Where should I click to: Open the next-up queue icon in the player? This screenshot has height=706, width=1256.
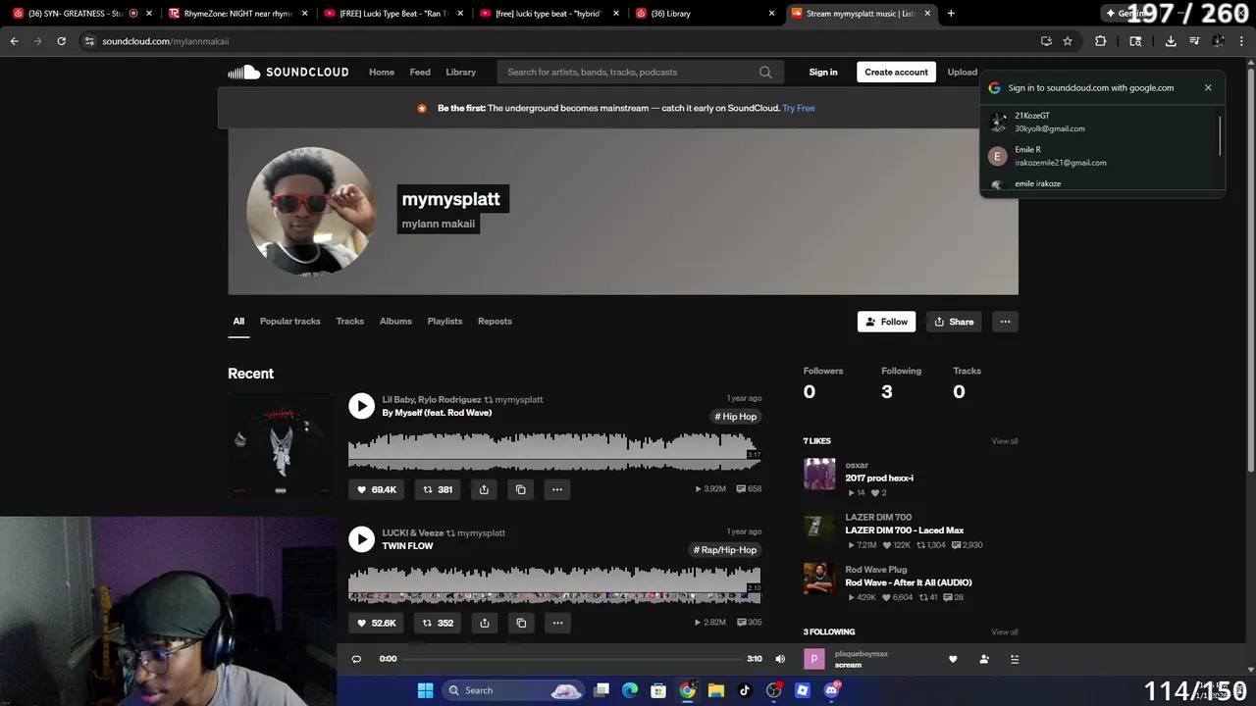point(1015,659)
